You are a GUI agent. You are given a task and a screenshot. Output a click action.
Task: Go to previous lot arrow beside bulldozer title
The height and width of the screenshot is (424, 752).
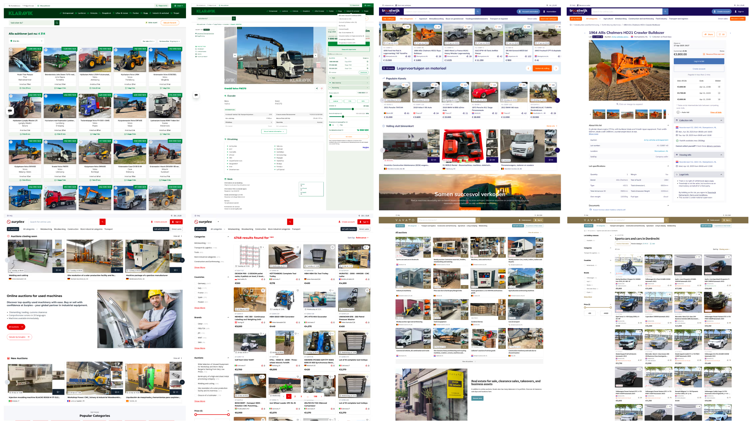click(x=585, y=33)
